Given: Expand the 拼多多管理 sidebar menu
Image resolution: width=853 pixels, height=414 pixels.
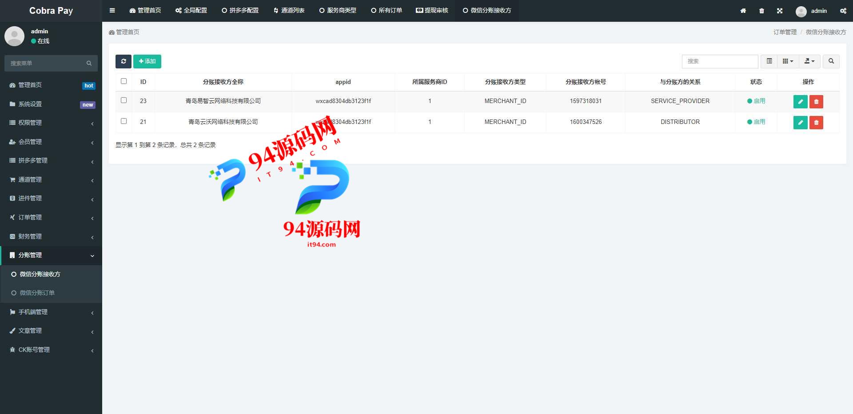Looking at the screenshot, I should (51, 161).
